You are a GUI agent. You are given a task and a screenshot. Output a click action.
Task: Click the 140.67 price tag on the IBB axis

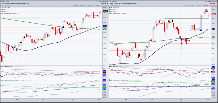click(105, 11)
